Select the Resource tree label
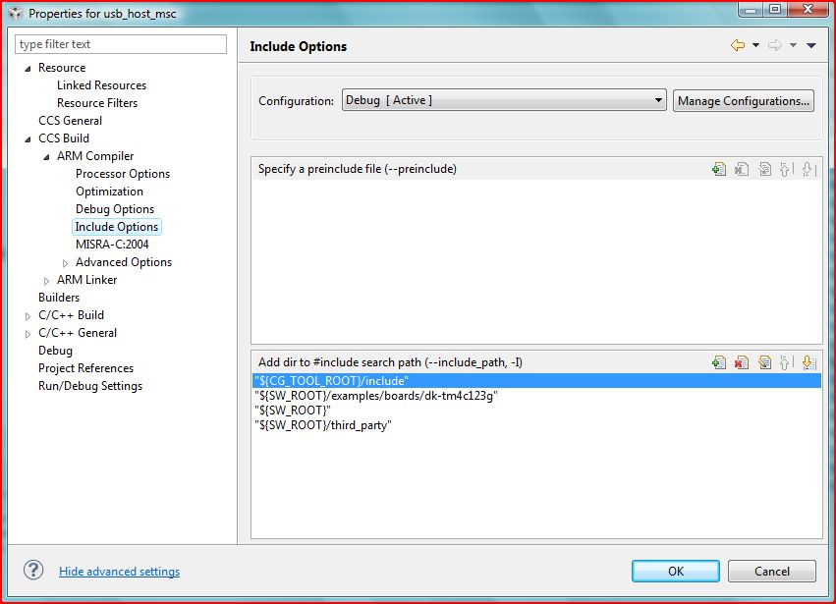This screenshot has width=836, height=604. point(62,68)
